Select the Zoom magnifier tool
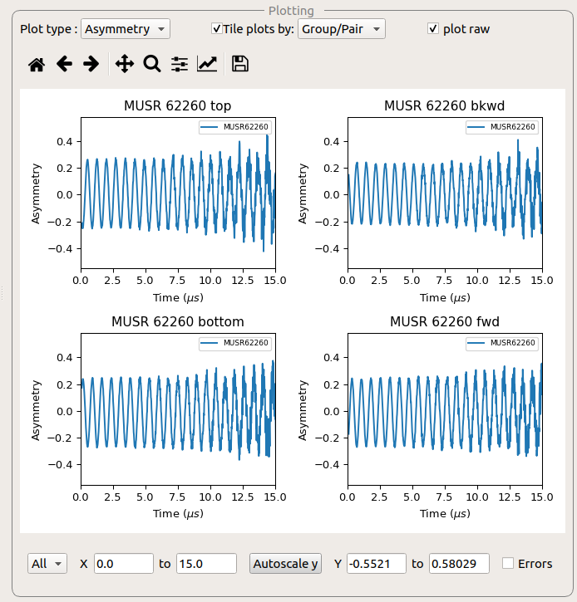Viewport: 577px width, 602px height. click(x=151, y=64)
